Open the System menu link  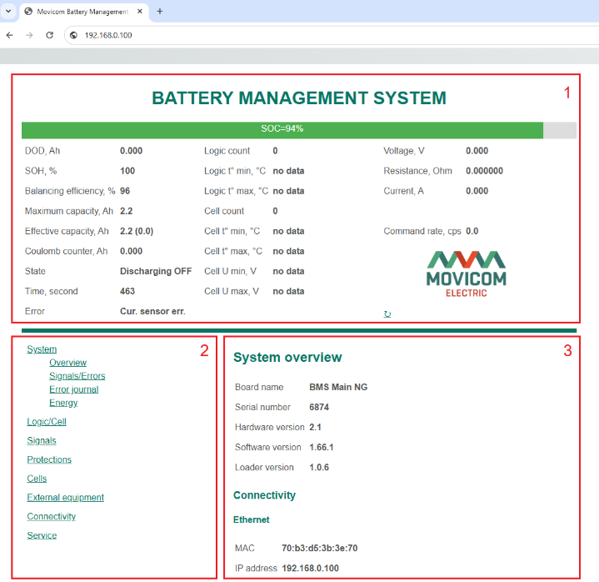tap(42, 349)
